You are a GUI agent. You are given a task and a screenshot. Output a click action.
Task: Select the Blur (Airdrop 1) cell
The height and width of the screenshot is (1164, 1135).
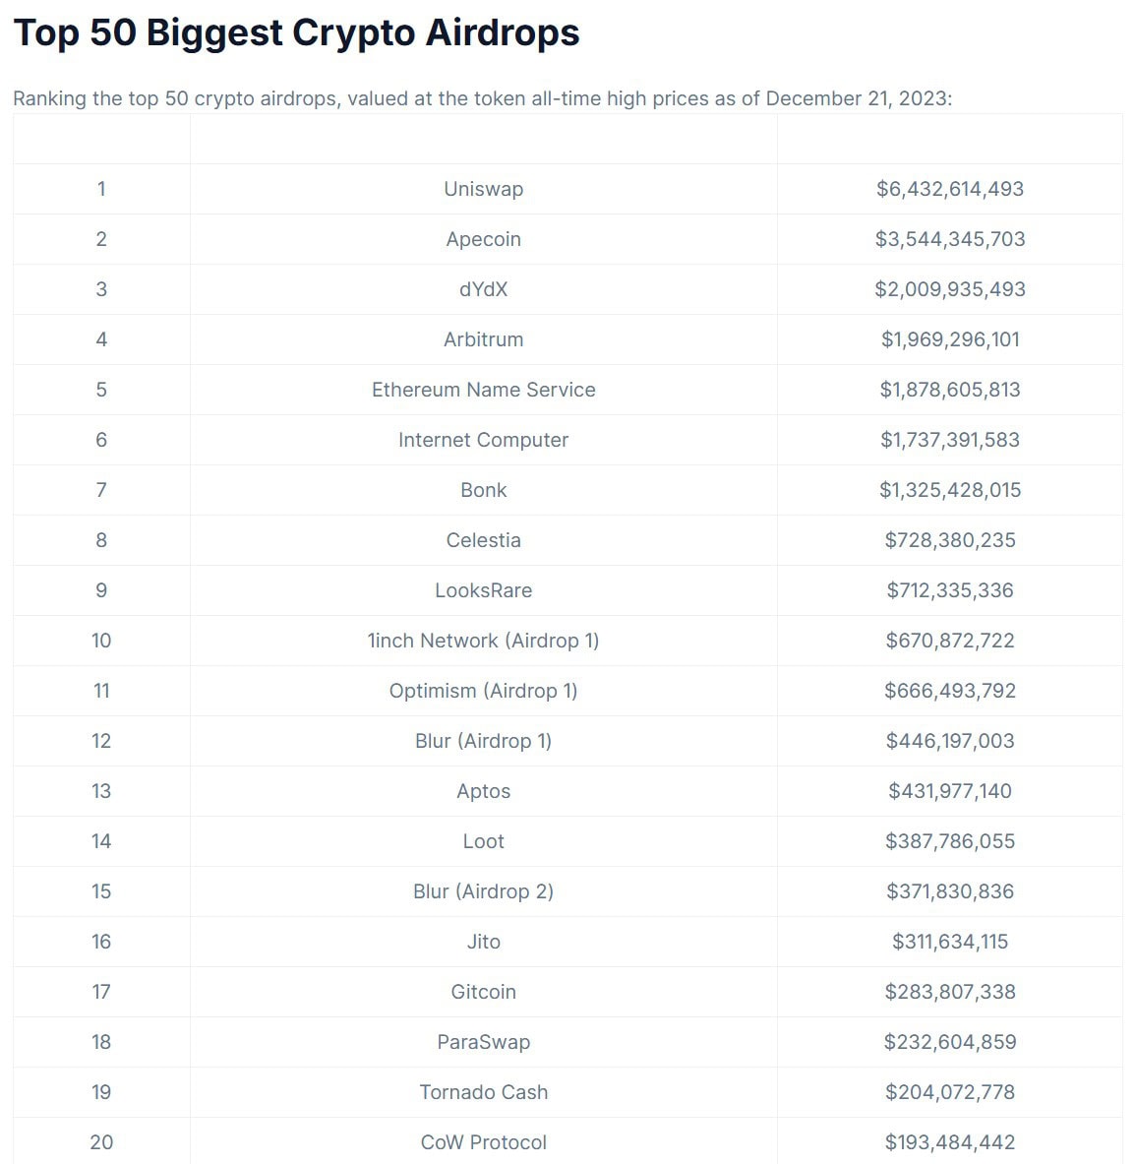click(x=483, y=741)
